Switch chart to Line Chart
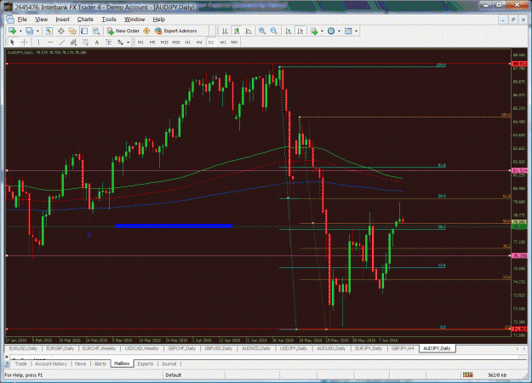The image size is (532, 383). tap(249, 31)
